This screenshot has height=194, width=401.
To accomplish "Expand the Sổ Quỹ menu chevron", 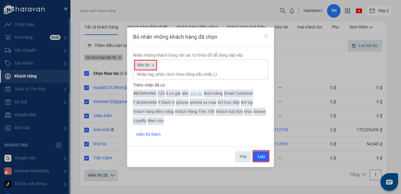I will [x=65, y=102].
